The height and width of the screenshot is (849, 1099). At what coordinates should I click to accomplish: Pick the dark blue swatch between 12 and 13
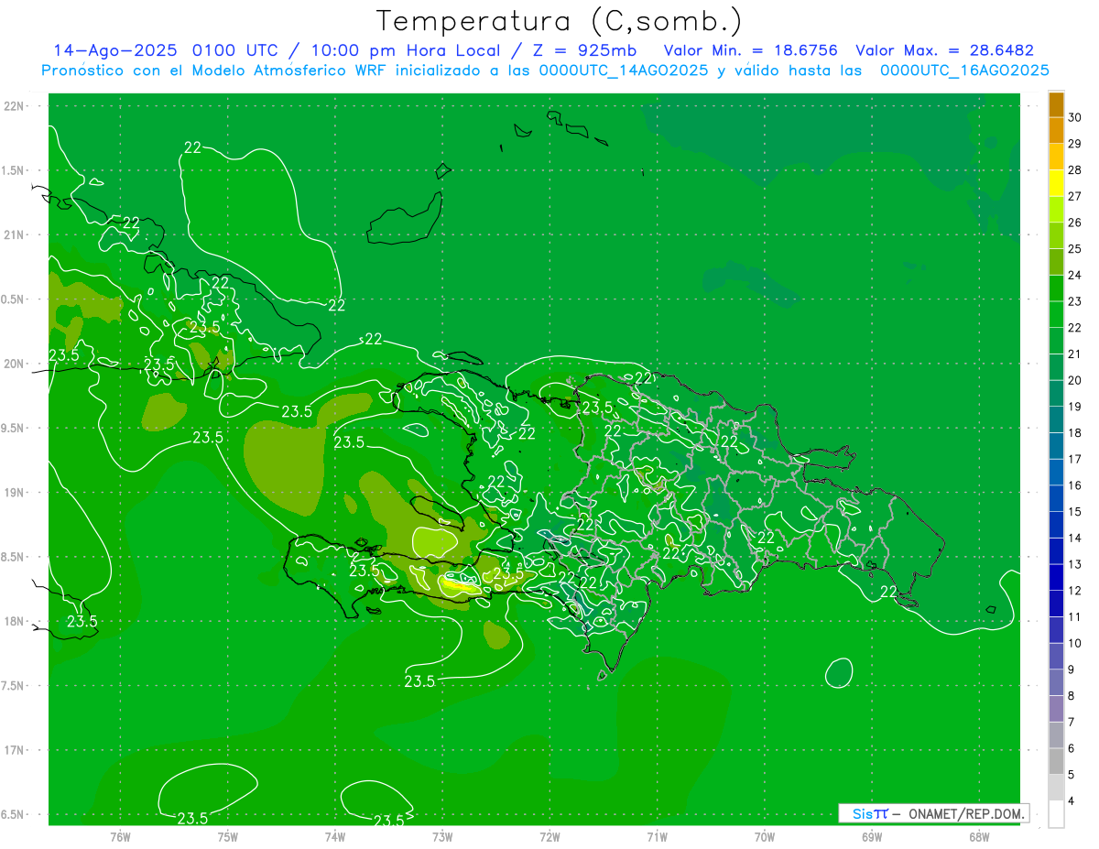[1056, 578]
